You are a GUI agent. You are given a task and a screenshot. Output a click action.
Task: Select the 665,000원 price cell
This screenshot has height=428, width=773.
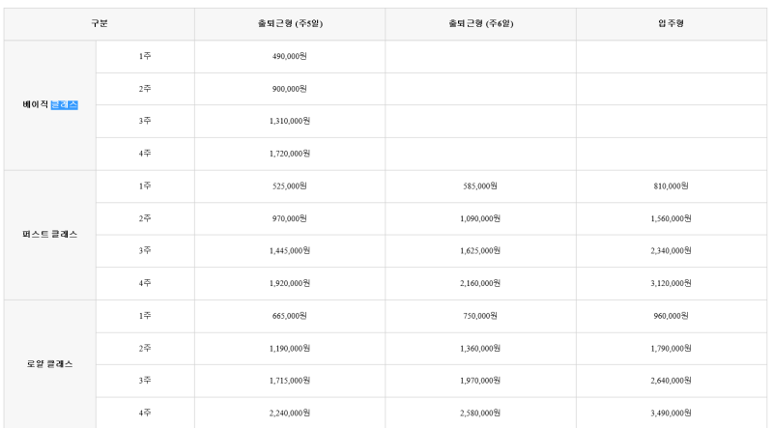(289, 316)
